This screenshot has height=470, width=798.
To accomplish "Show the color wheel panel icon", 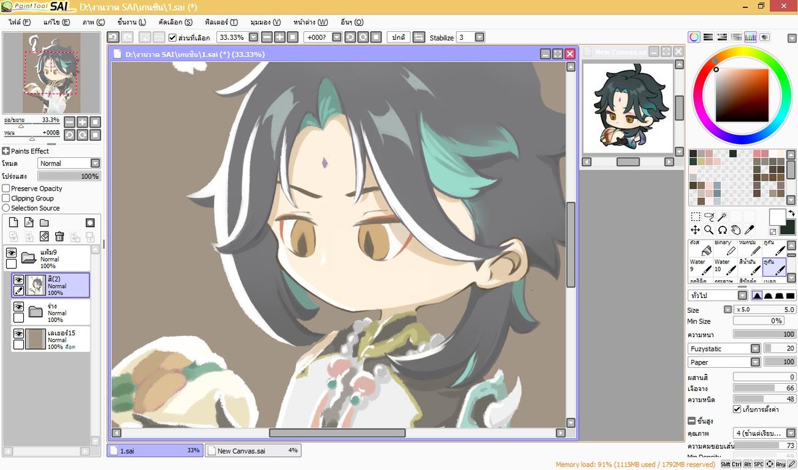I will coord(694,37).
